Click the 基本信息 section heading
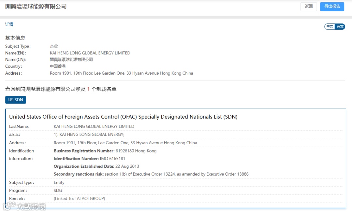Viewport: 352px width, 213px height. click(x=15, y=38)
